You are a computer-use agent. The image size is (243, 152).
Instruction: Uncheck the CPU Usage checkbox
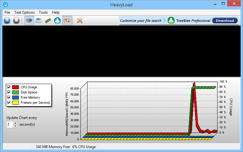tap(9, 87)
